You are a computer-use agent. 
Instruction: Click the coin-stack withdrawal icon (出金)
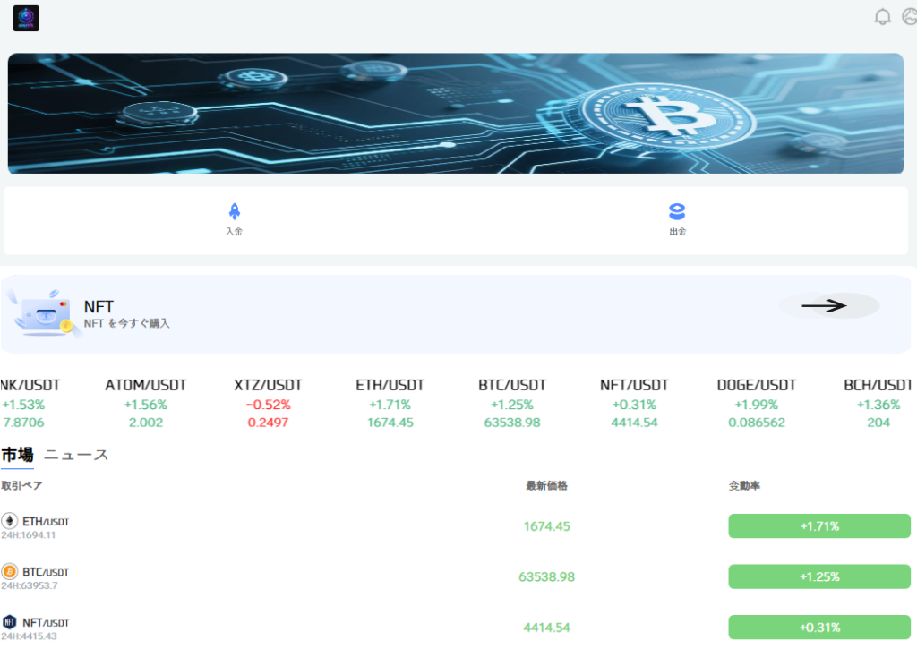677,211
